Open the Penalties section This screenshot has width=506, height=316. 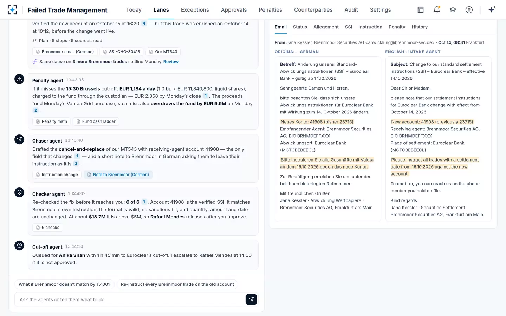click(x=271, y=10)
